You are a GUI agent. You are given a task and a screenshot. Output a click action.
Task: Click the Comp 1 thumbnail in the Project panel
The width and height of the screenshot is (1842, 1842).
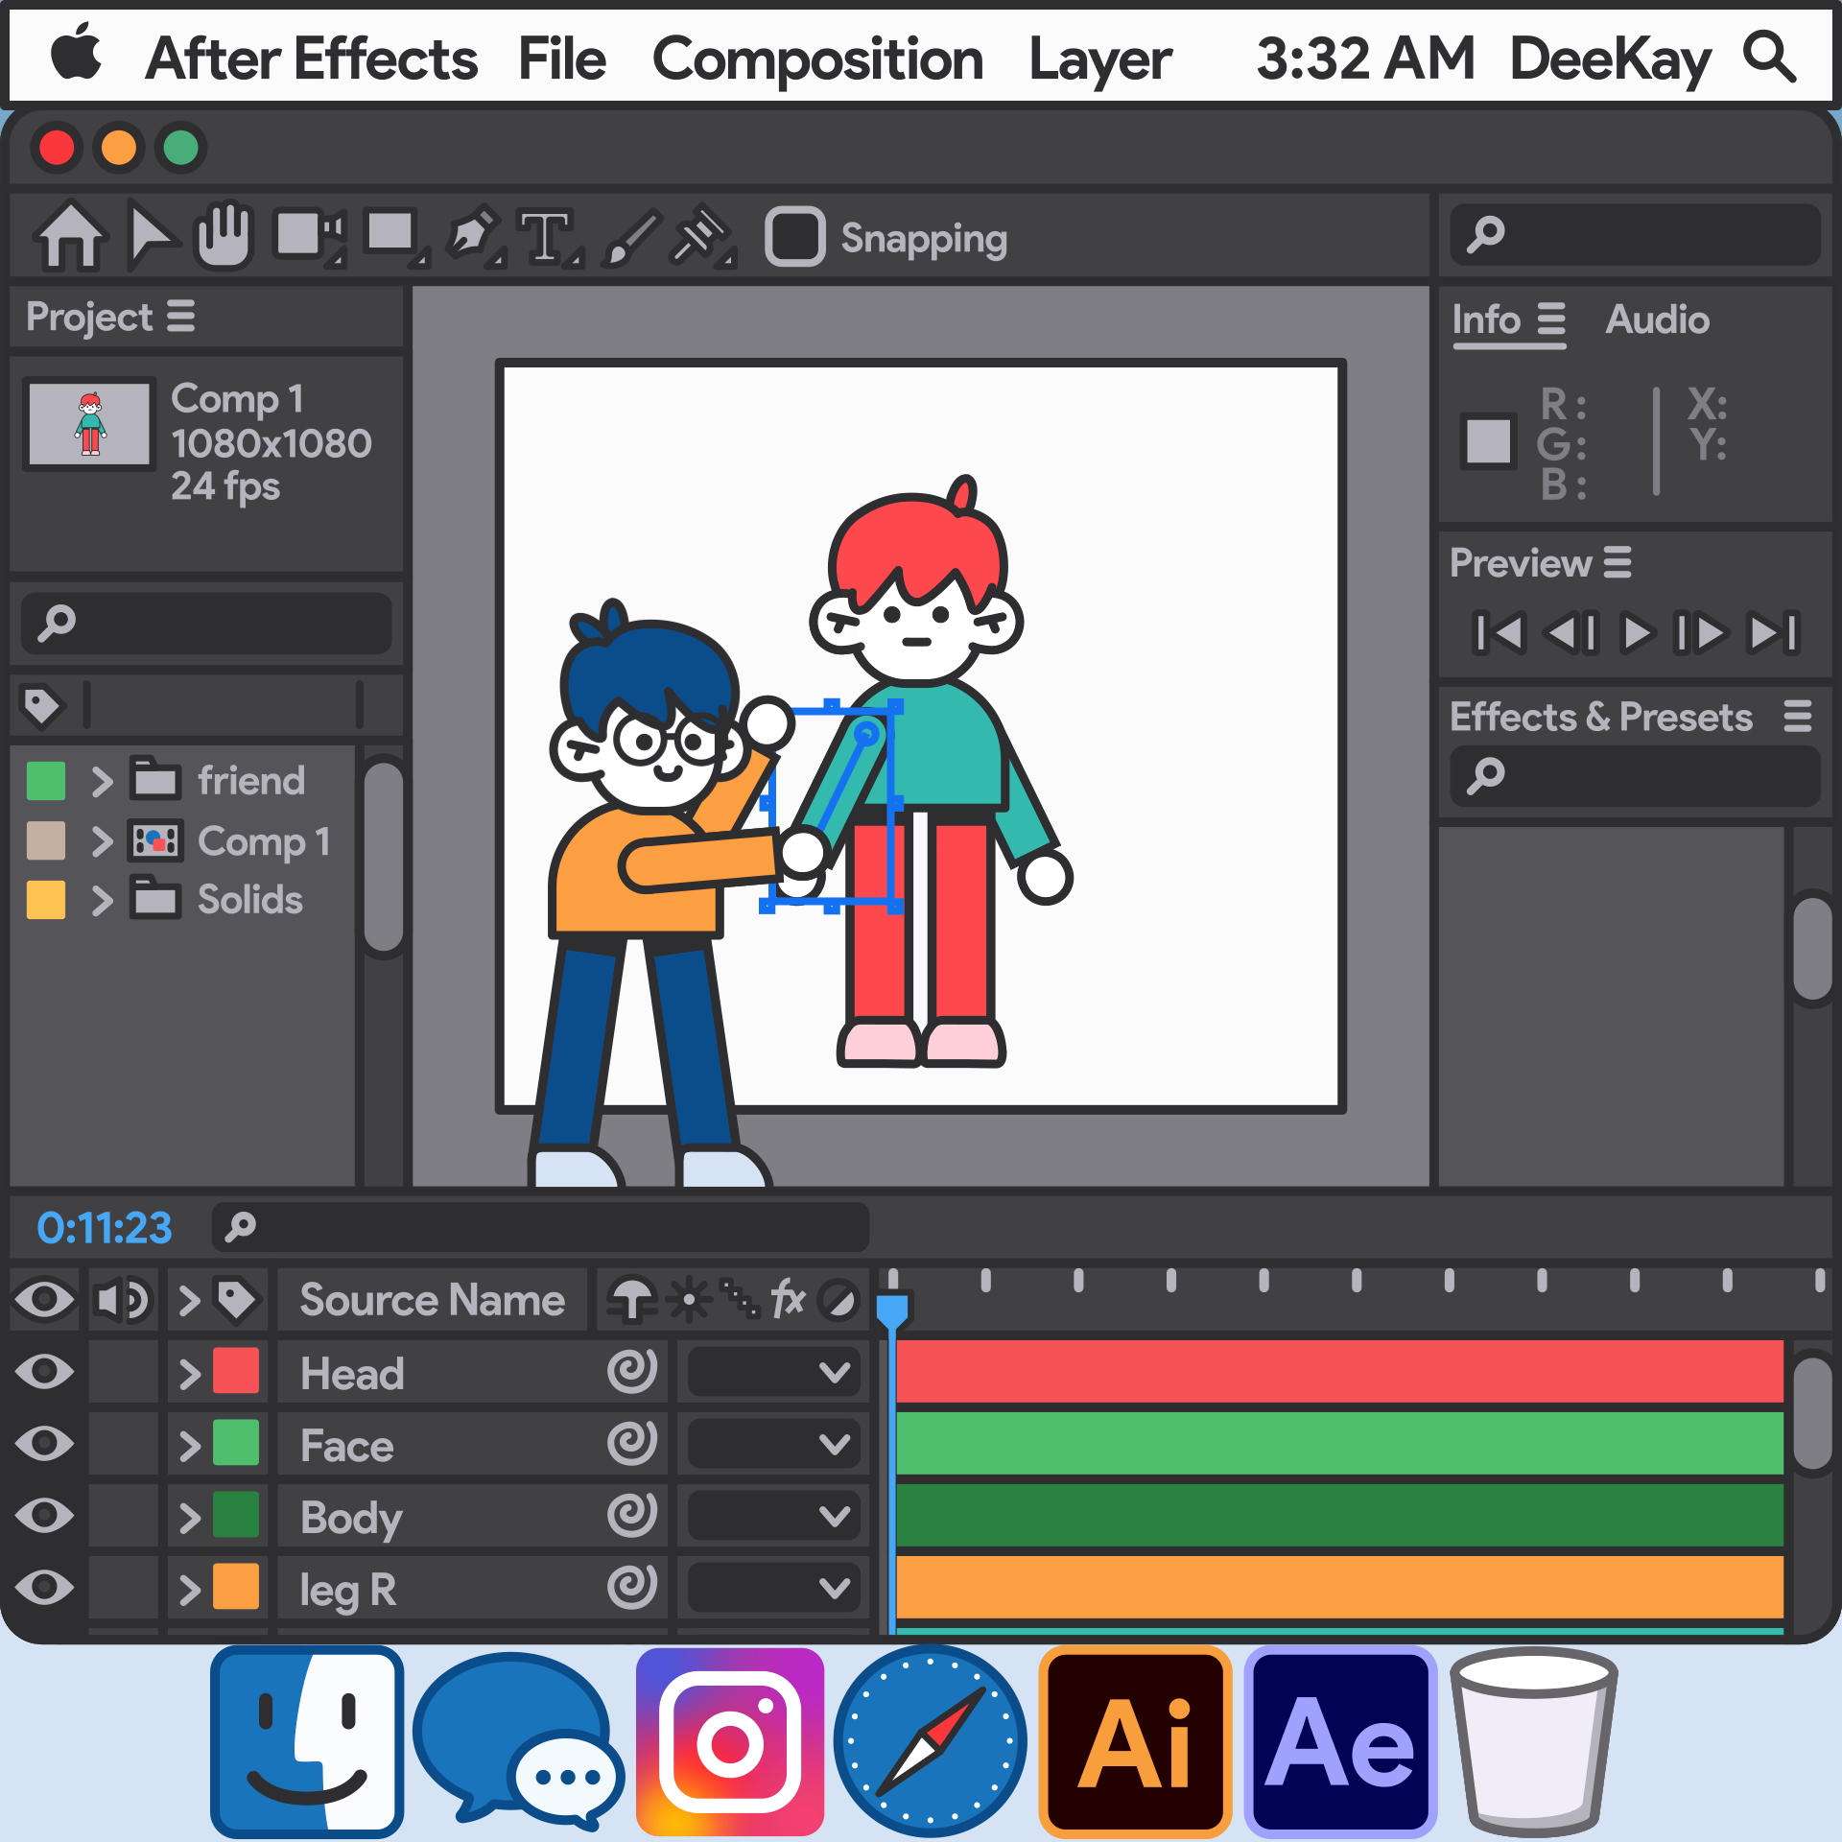[89, 422]
